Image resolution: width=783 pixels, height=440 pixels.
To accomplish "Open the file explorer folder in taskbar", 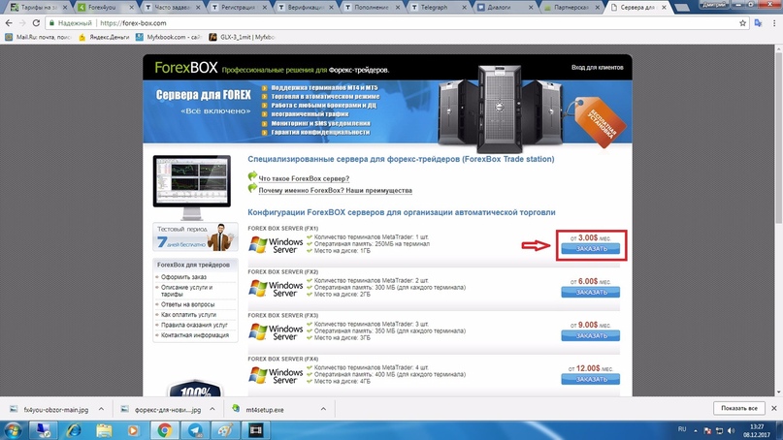I will [x=104, y=430].
